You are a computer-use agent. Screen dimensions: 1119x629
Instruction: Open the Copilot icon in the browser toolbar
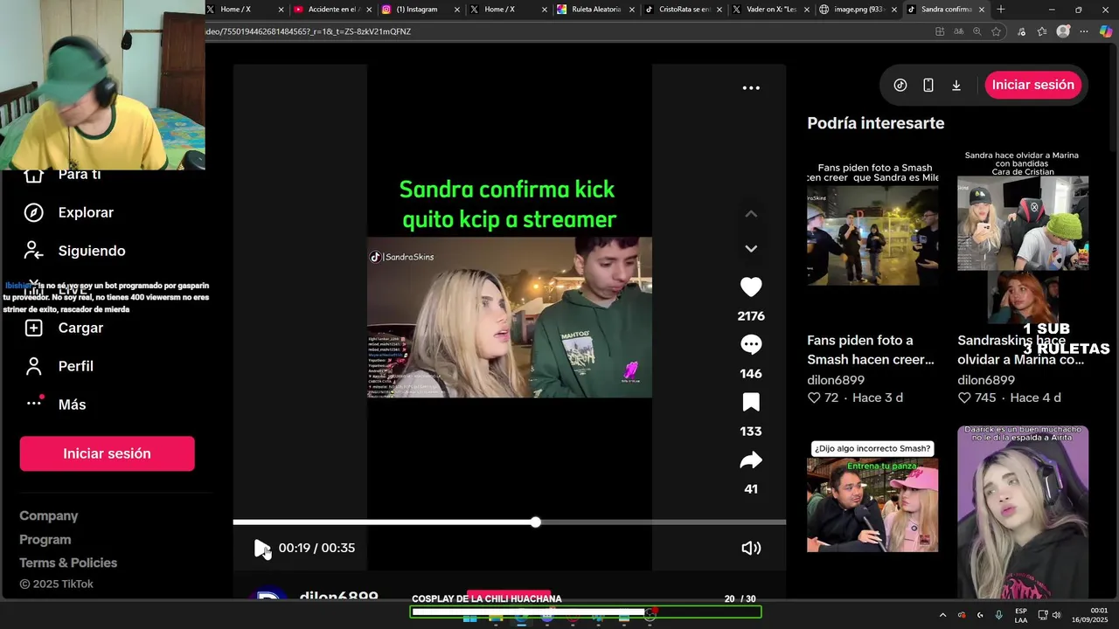(x=1106, y=31)
